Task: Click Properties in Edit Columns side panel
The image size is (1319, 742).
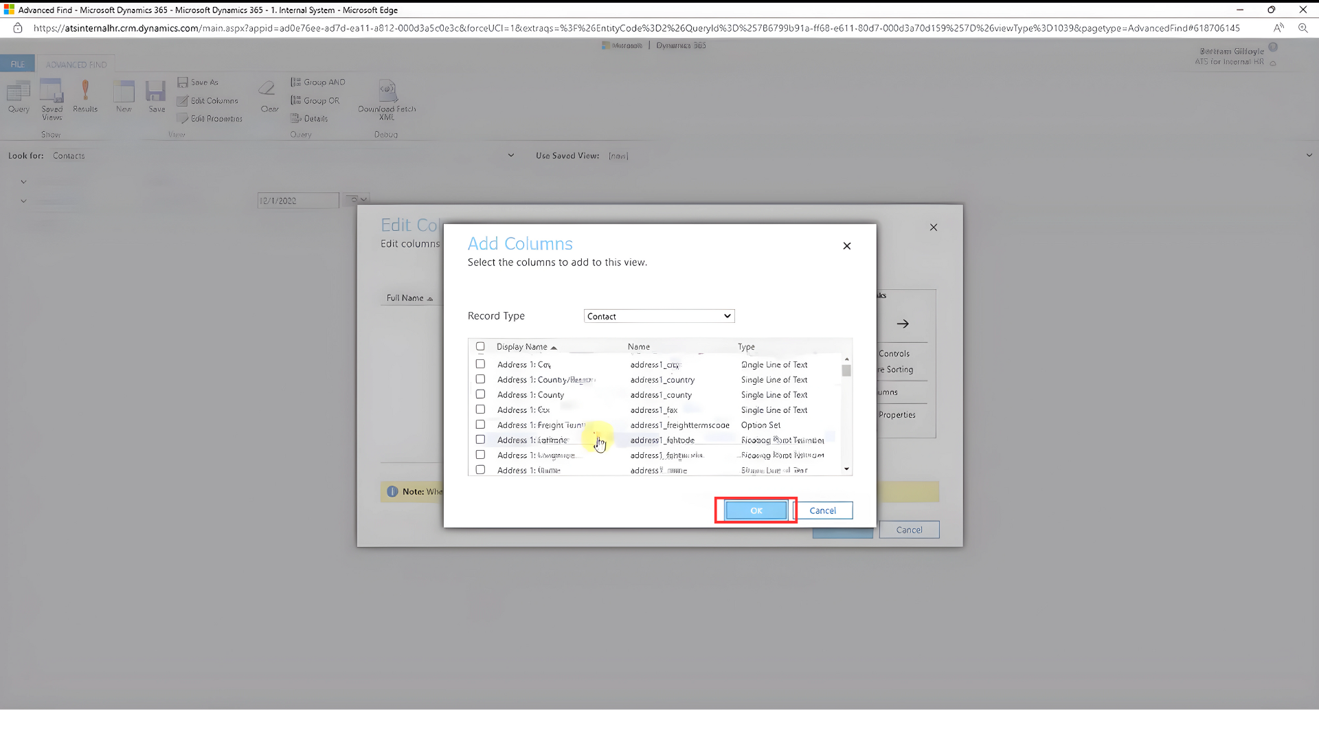Action: coord(897,415)
